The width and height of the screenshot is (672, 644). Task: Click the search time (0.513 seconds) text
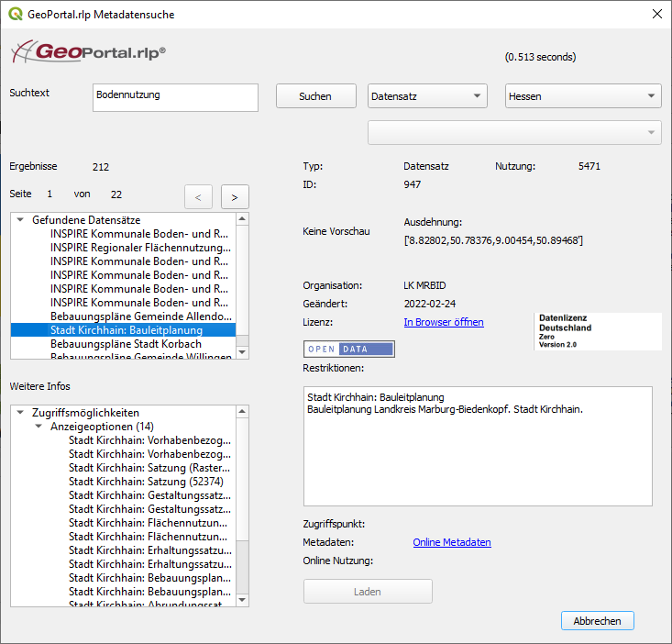click(x=540, y=57)
